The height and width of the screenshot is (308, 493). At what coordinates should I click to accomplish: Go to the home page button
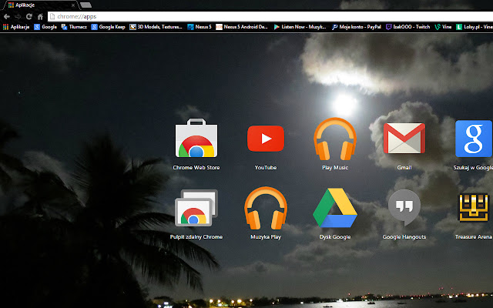point(40,16)
